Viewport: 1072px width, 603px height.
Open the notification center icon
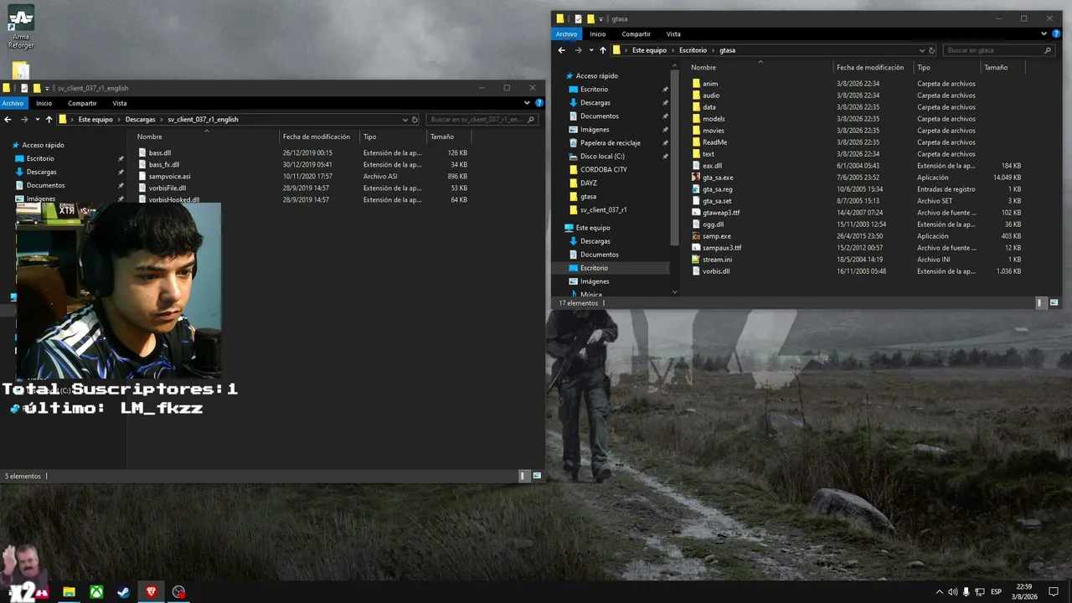(1054, 592)
